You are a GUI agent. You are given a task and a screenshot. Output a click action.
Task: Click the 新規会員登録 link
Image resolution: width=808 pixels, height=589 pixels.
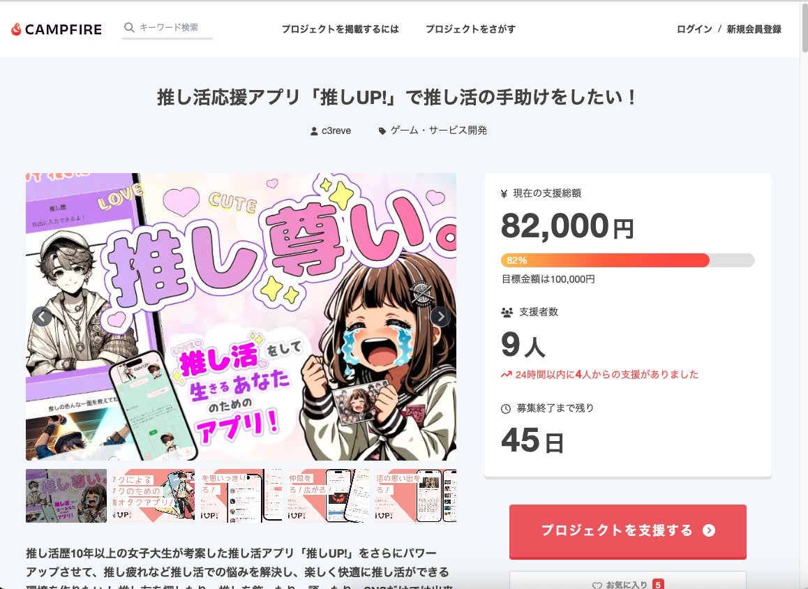click(754, 29)
